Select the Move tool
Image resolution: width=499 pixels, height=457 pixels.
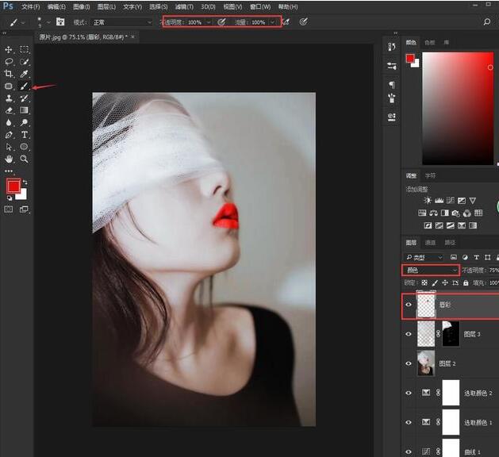pos(9,49)
